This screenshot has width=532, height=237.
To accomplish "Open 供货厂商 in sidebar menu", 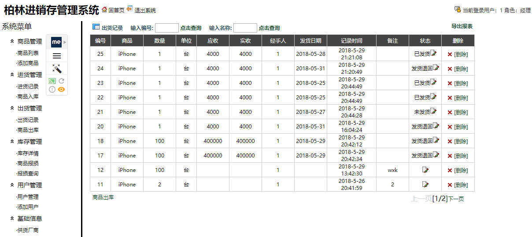I will tap(28, 230).
